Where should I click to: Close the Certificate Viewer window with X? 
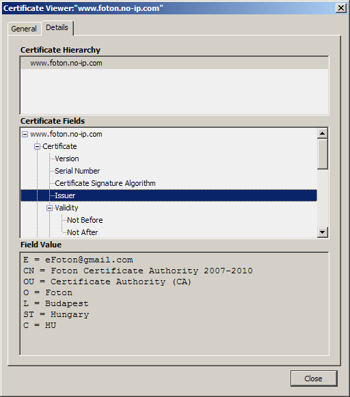click(x=341, y=8)
